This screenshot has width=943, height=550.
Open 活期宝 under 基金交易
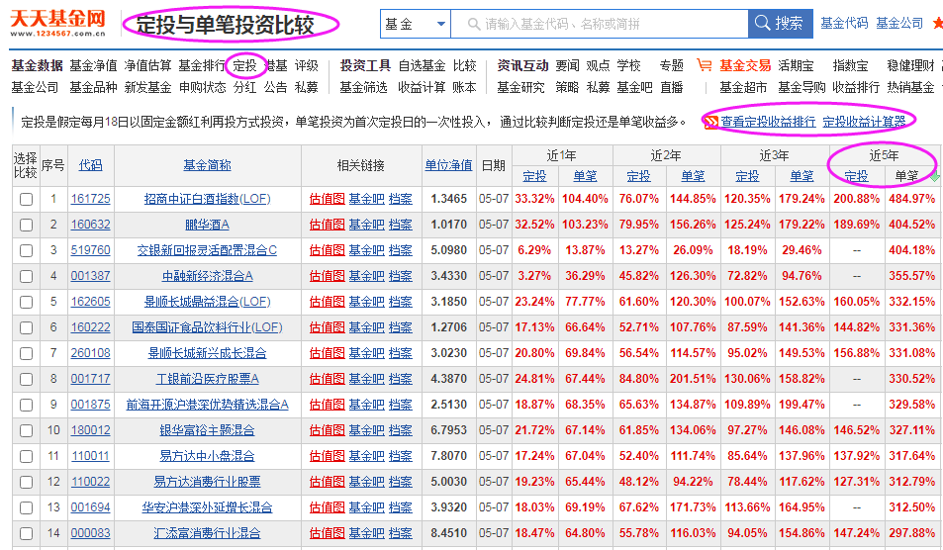pos(795,65)
